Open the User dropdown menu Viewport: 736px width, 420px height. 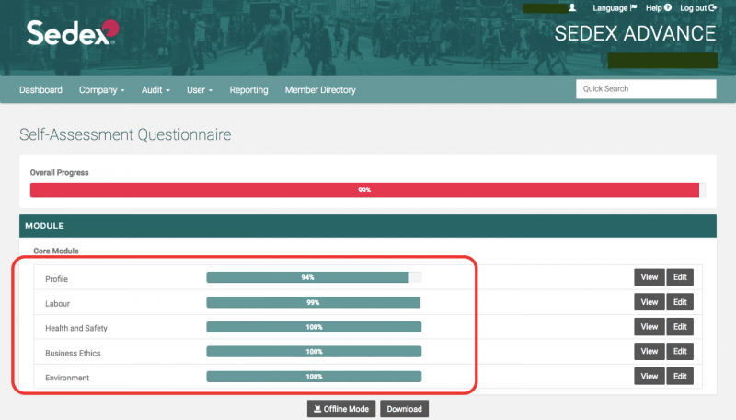click(x=199, y=90)
